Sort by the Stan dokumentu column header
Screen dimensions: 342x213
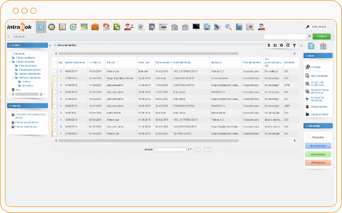(252, 63)
